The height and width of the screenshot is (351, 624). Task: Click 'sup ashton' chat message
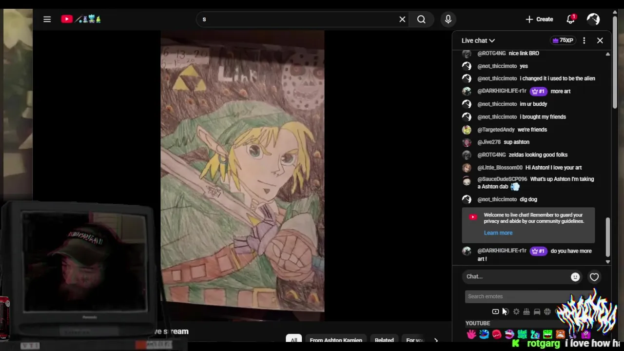(x=516, y=142)
